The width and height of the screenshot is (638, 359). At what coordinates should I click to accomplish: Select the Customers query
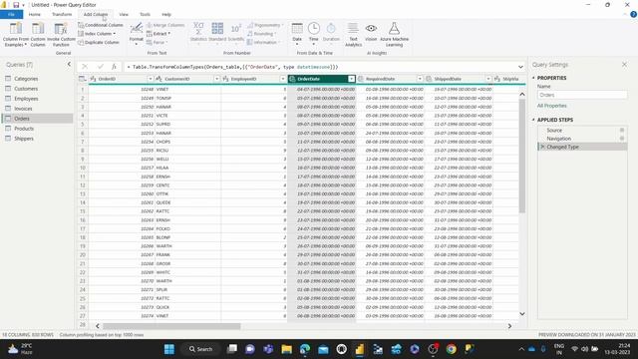pos(26,89)
